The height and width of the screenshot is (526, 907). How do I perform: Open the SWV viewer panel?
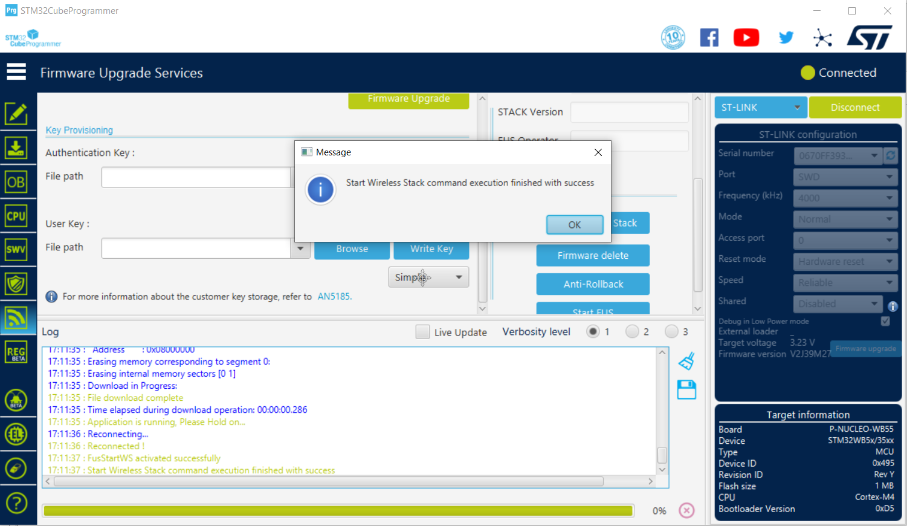coord(18,248)
